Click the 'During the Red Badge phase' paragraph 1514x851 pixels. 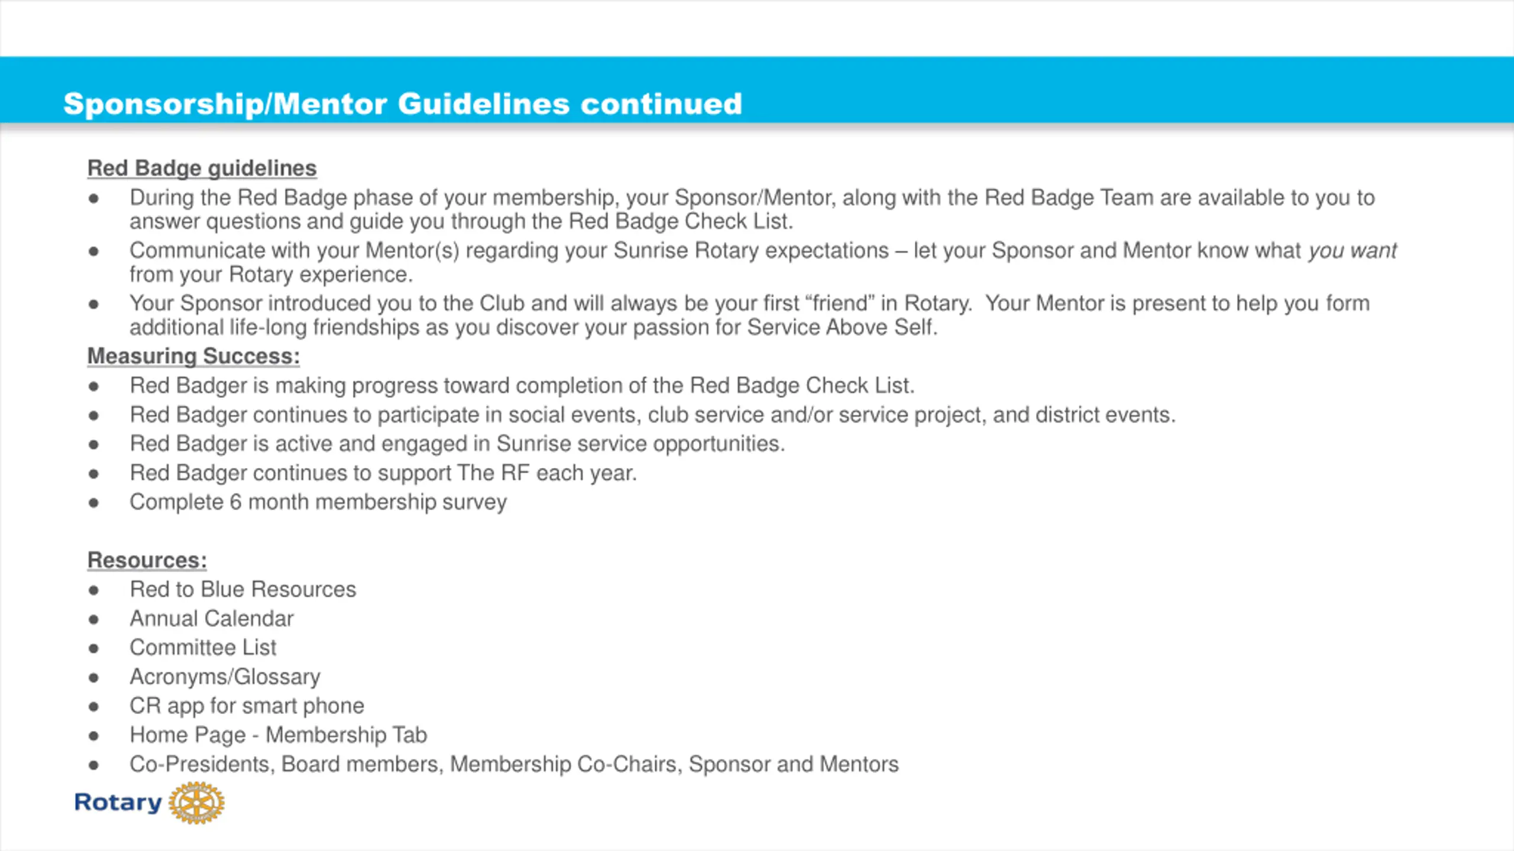point(751,209)
